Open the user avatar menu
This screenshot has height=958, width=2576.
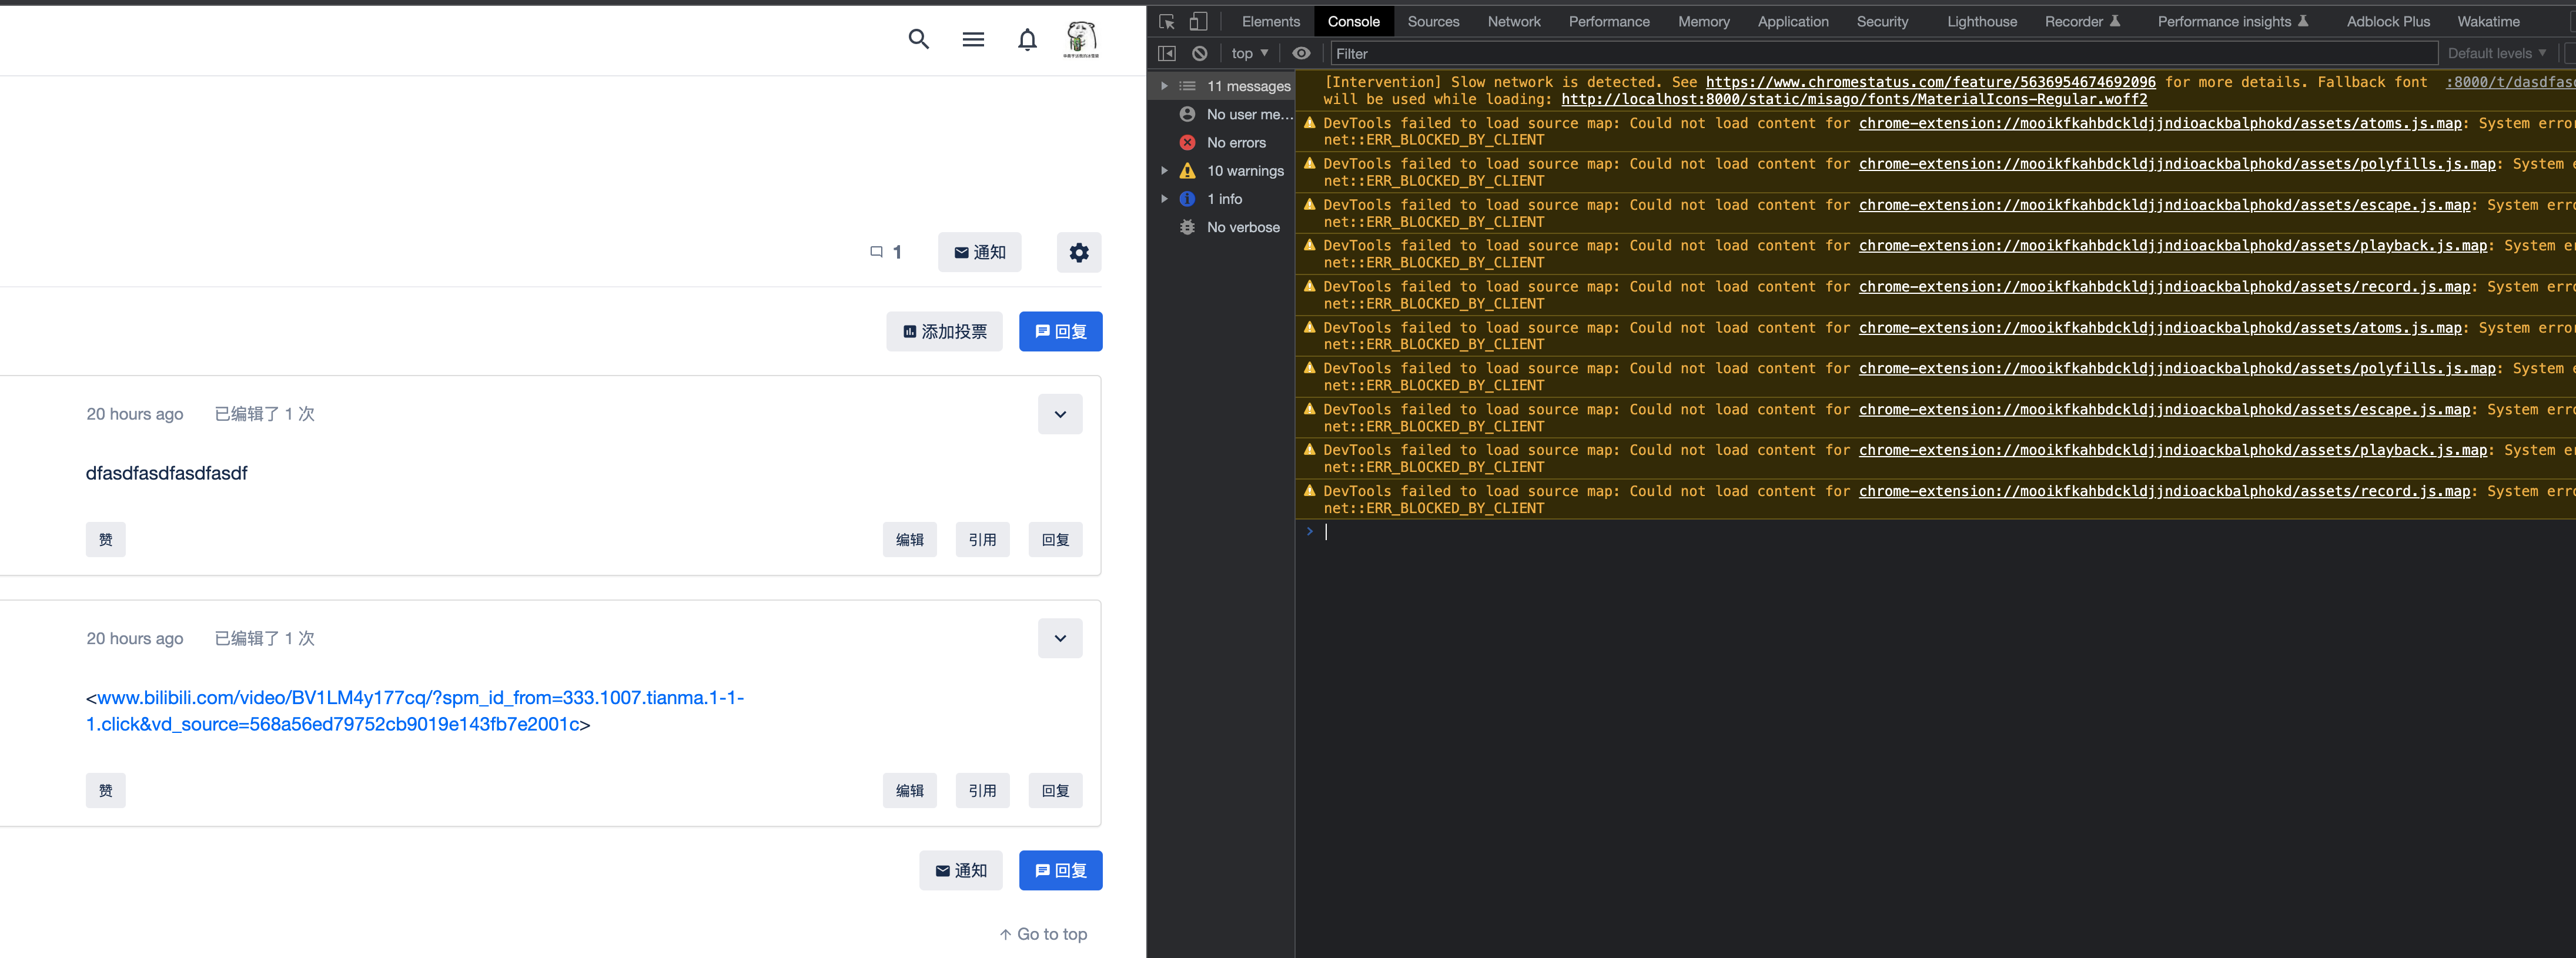pyautogui.click(x=1080, y=39)
